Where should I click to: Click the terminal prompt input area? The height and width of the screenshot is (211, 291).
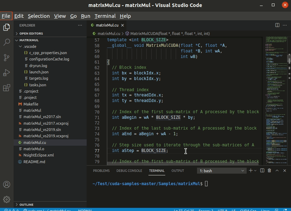tap(206, 184)
